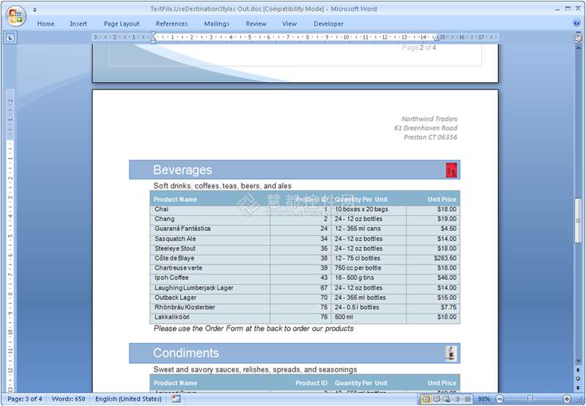Open the View ribbon tab

289,23
